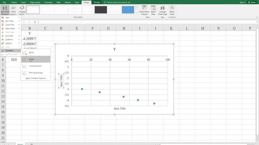
Task: Open More Trendline Options
Action: coord(36,78)
